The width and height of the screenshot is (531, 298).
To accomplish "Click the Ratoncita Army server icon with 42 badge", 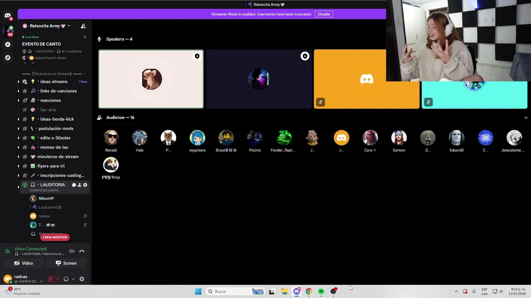I will tap(7, 31).
